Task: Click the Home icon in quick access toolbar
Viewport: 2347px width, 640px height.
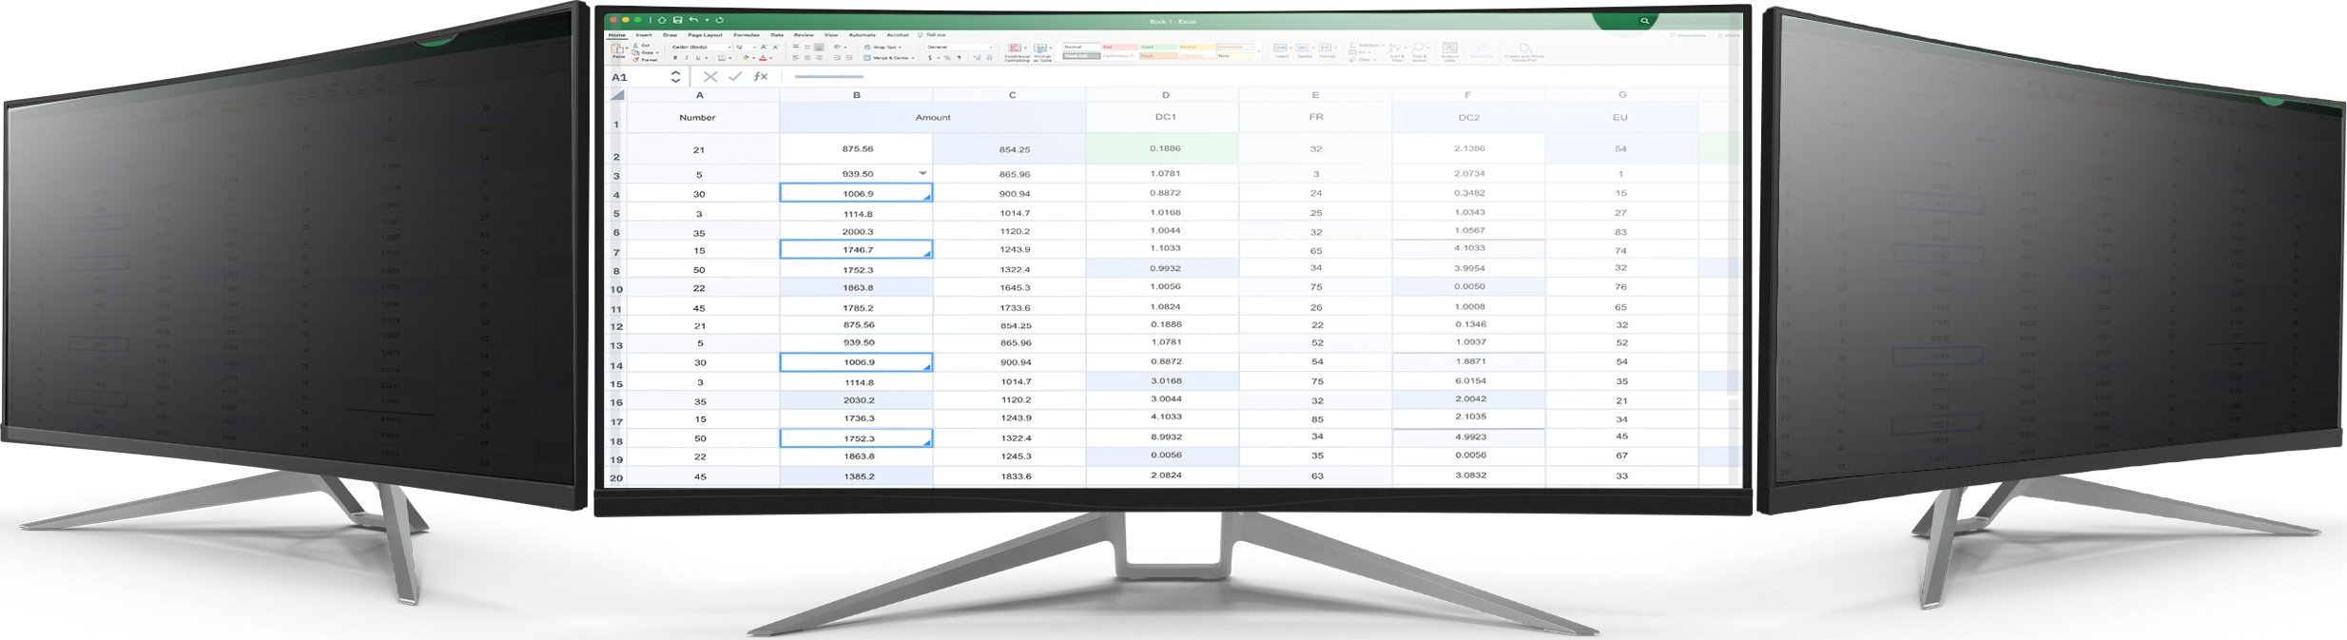Action: tap(662, 20)
